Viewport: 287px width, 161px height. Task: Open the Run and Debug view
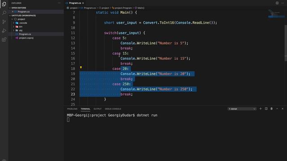pos(4,31)
